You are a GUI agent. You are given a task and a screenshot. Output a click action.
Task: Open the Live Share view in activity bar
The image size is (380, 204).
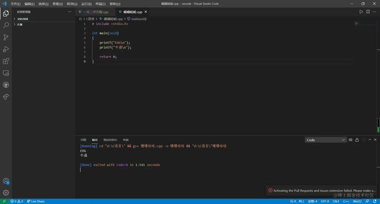coord(6,97)
